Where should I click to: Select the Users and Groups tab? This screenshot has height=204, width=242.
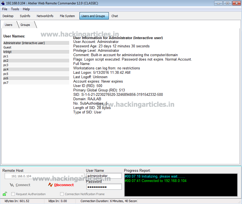point(94,16)
